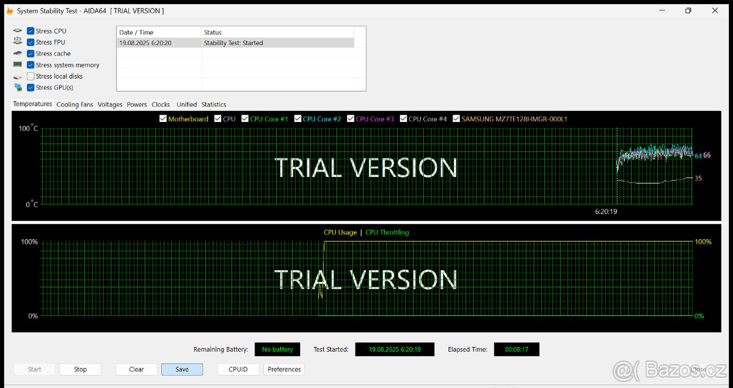Click the Save button
The height and width of the screenshot is (388, 733).
(x=182, y=369)
